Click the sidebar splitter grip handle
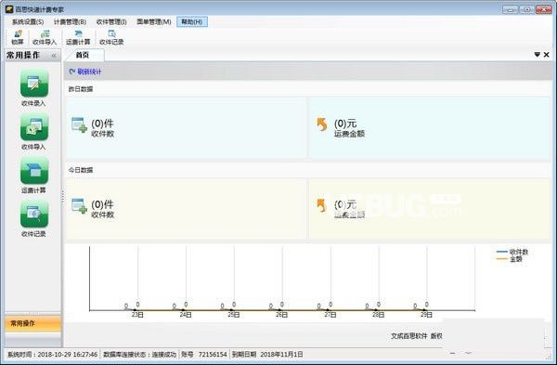This screenshot has height=365, width=557. click(63, 197)
